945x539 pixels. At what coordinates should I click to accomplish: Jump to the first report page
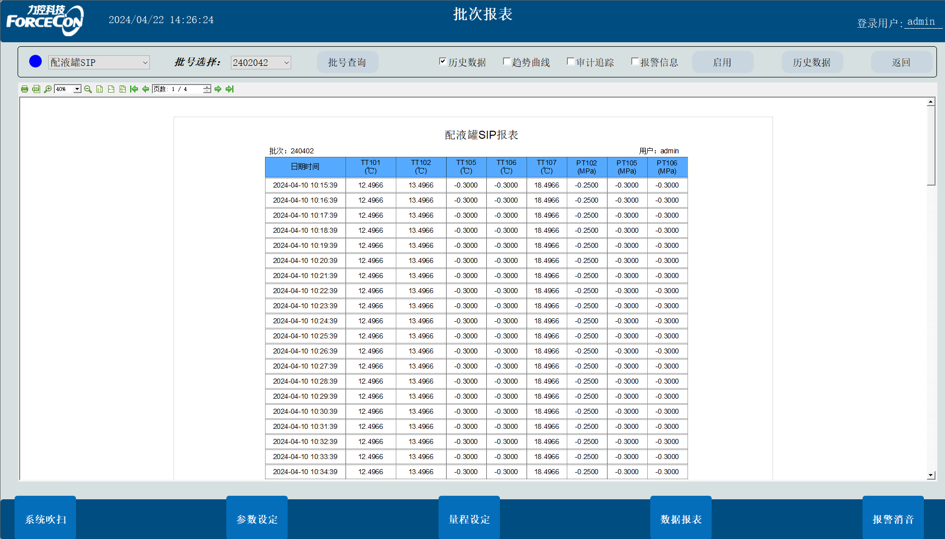pos(134,89)
